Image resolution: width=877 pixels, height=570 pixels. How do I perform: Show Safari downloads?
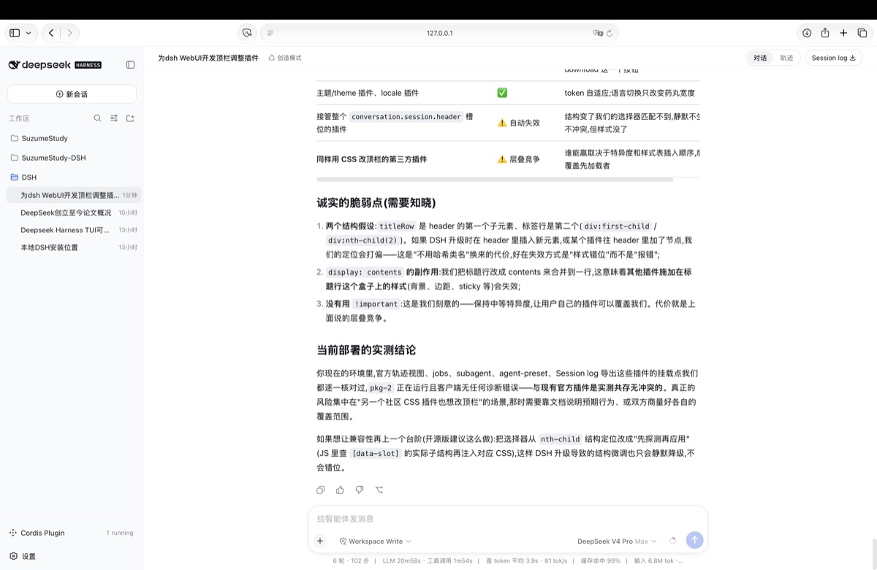point(807,33)
